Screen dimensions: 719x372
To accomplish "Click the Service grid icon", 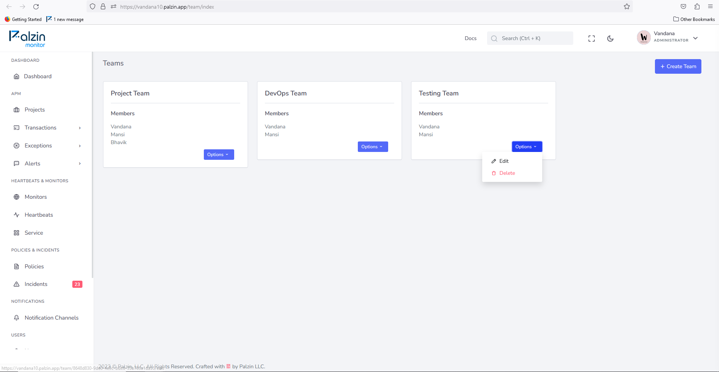I will (x=16, y=233).
